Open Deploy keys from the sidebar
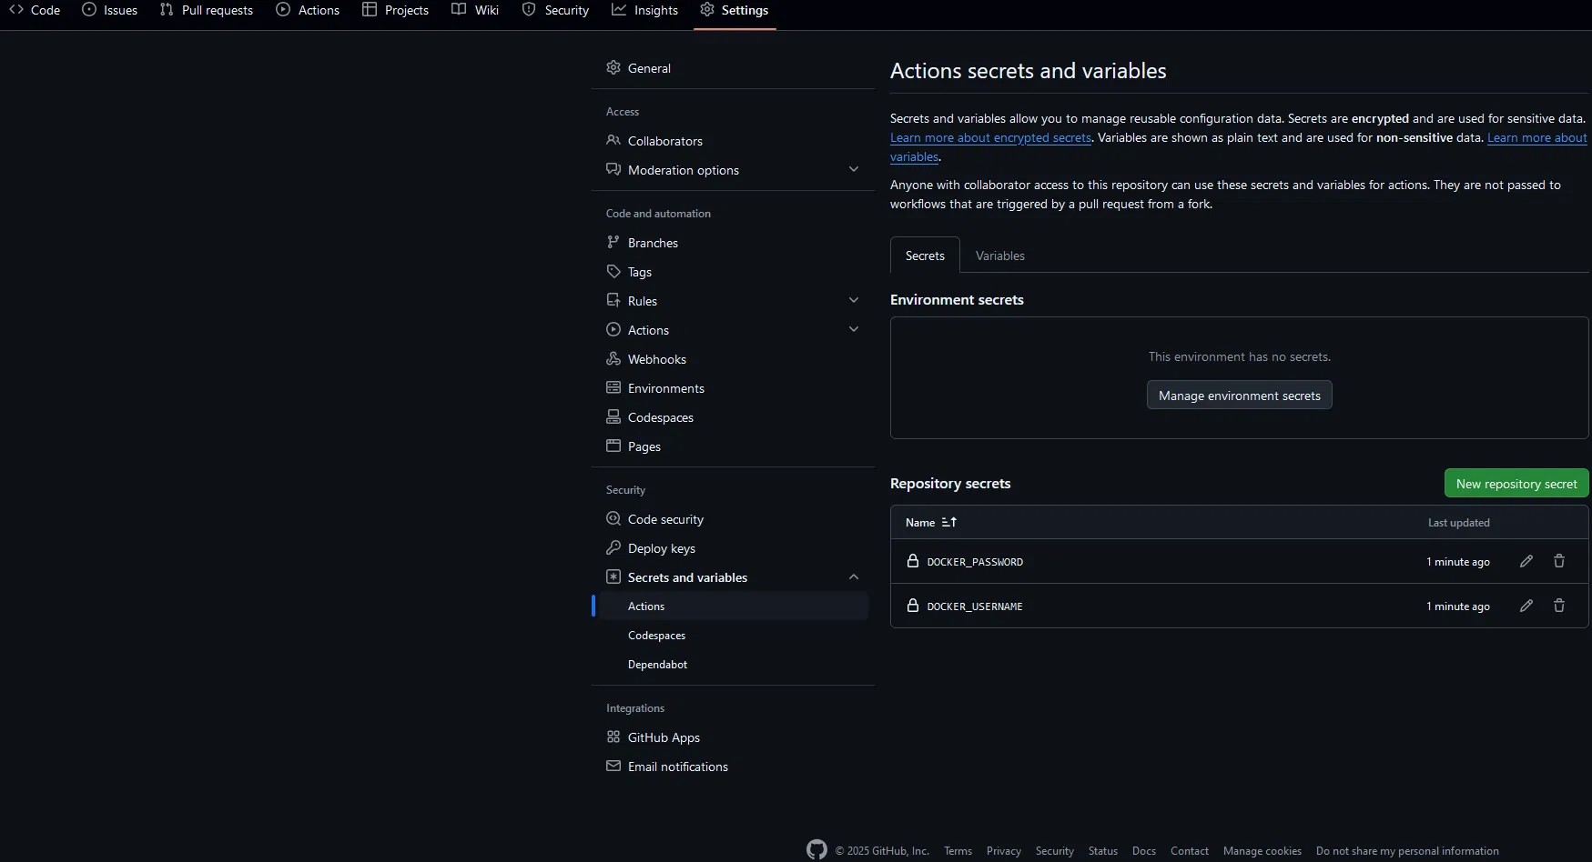This screenshot has width=1592, height=862. tap(661, 548)
